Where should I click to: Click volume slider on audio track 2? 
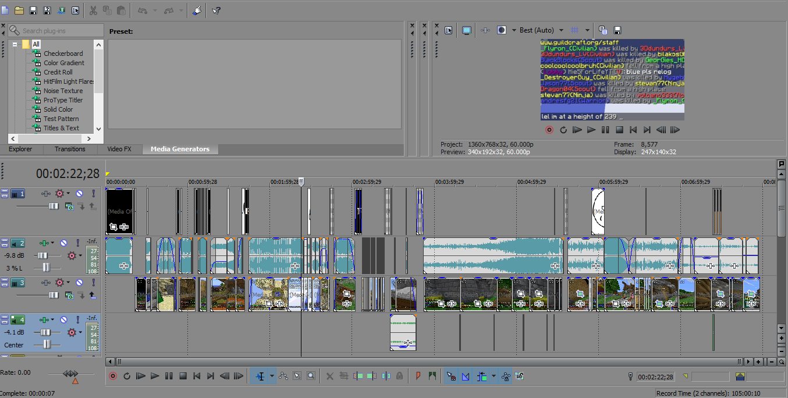42,255
